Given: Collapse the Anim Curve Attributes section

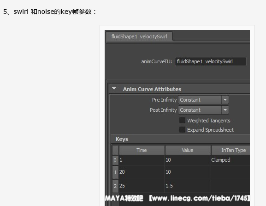Looking at the screenshot, I should pyautogui.click(x=114, y=89).
